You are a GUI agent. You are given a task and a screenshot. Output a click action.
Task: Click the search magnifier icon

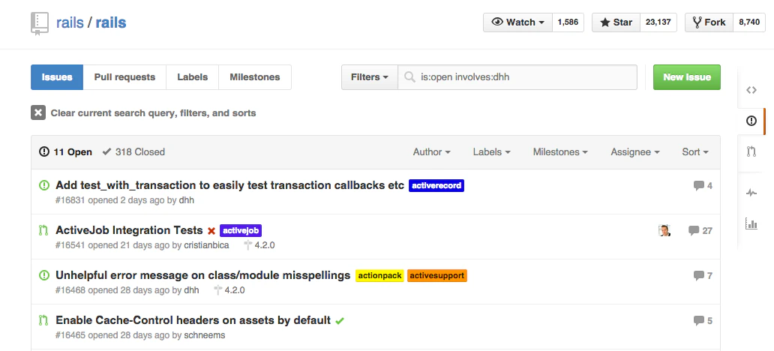[409, 77]
